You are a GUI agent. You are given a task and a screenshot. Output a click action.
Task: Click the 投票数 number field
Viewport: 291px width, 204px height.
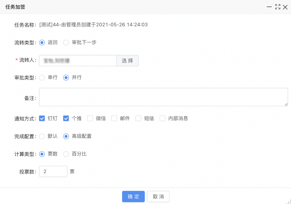click(53, 172)
